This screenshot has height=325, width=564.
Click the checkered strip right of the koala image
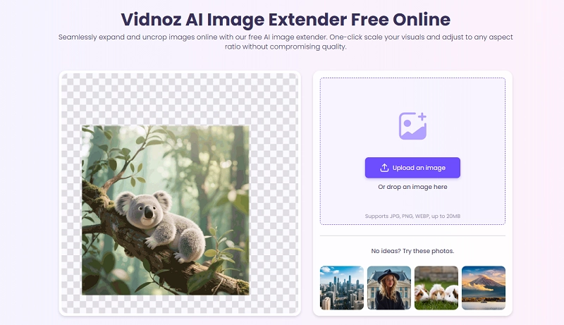(275, 211)
